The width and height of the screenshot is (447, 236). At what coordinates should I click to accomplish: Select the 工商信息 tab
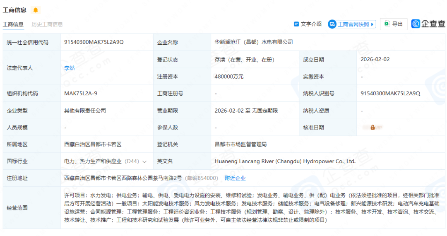pos(13,24)
